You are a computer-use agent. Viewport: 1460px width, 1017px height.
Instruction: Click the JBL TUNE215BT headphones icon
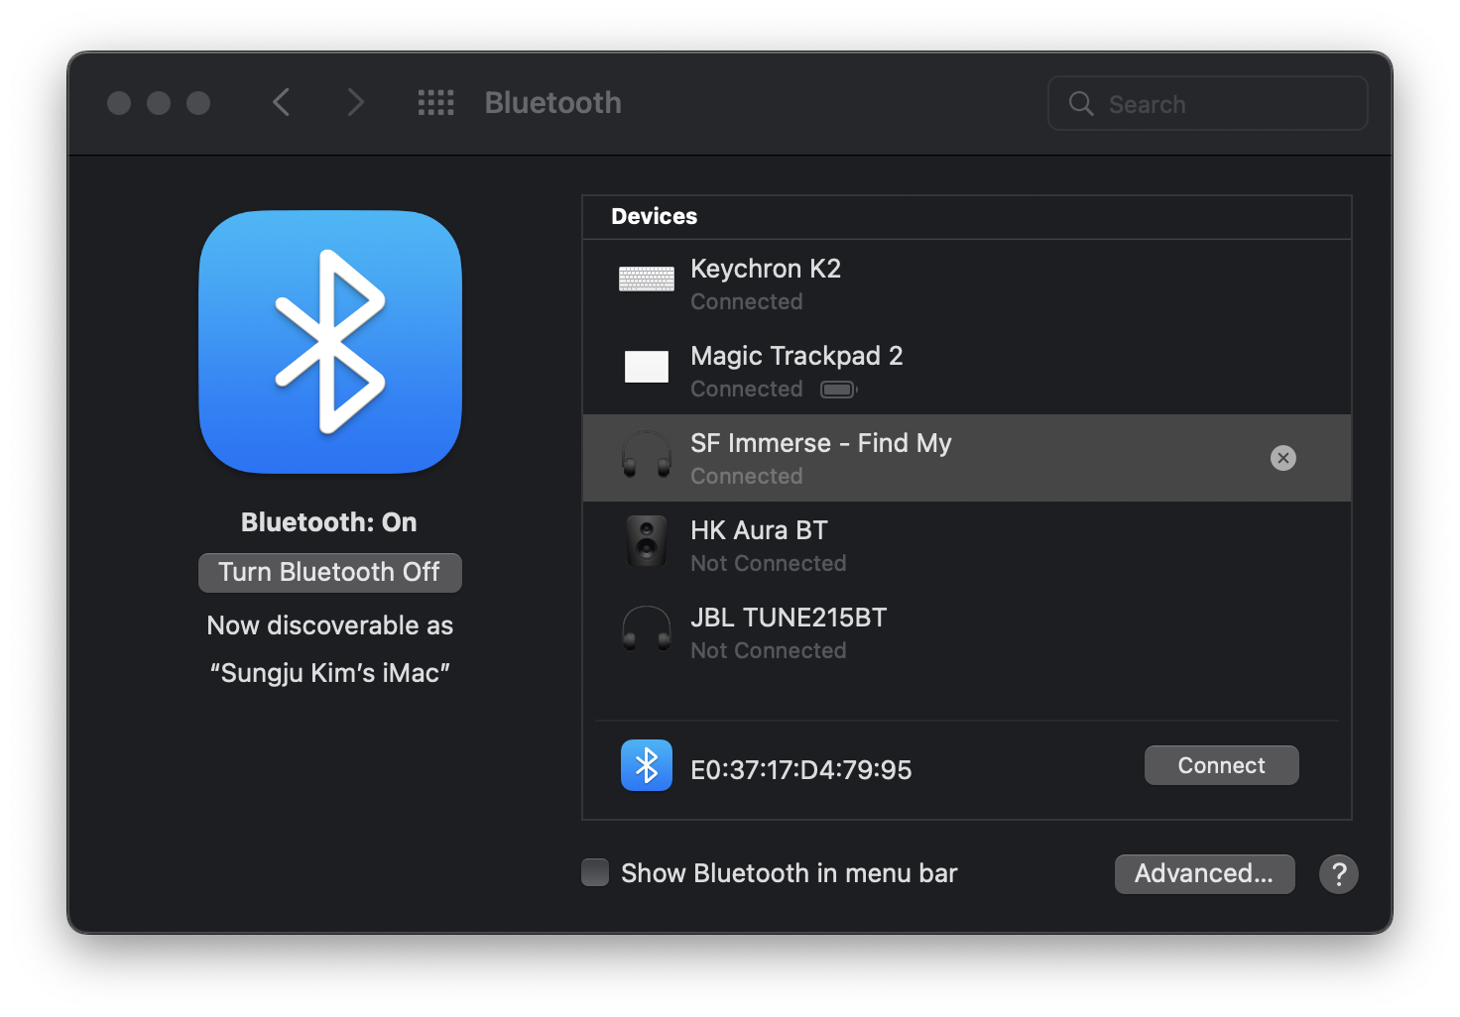(647, 628)
